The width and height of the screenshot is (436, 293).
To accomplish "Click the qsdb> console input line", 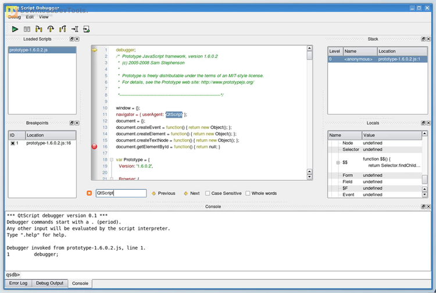I will (x=218, y=274).
